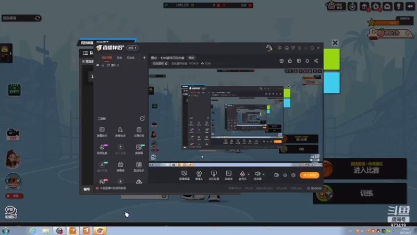
Task: Add a camera source
Action: (199, 175)
